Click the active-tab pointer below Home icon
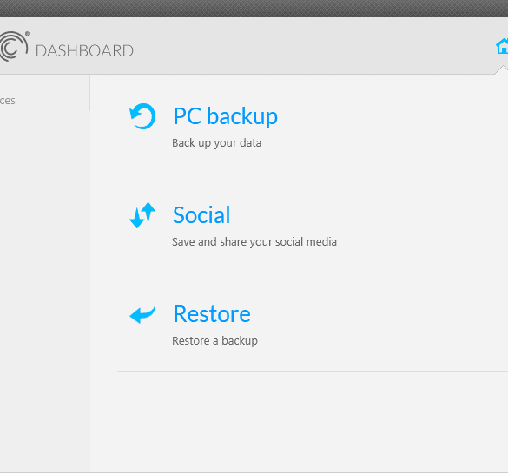This screenshot has width=508, height=473. [502, 70]
